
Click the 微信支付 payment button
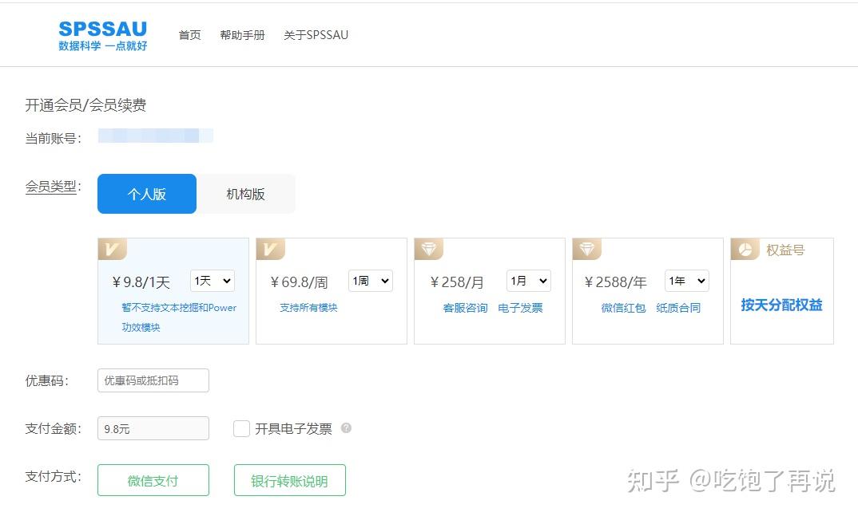pyautogui.click(x=153, y=479)
